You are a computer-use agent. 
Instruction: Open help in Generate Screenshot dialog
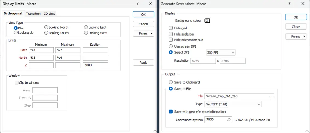pyautogui.click(x=290, y=4)
